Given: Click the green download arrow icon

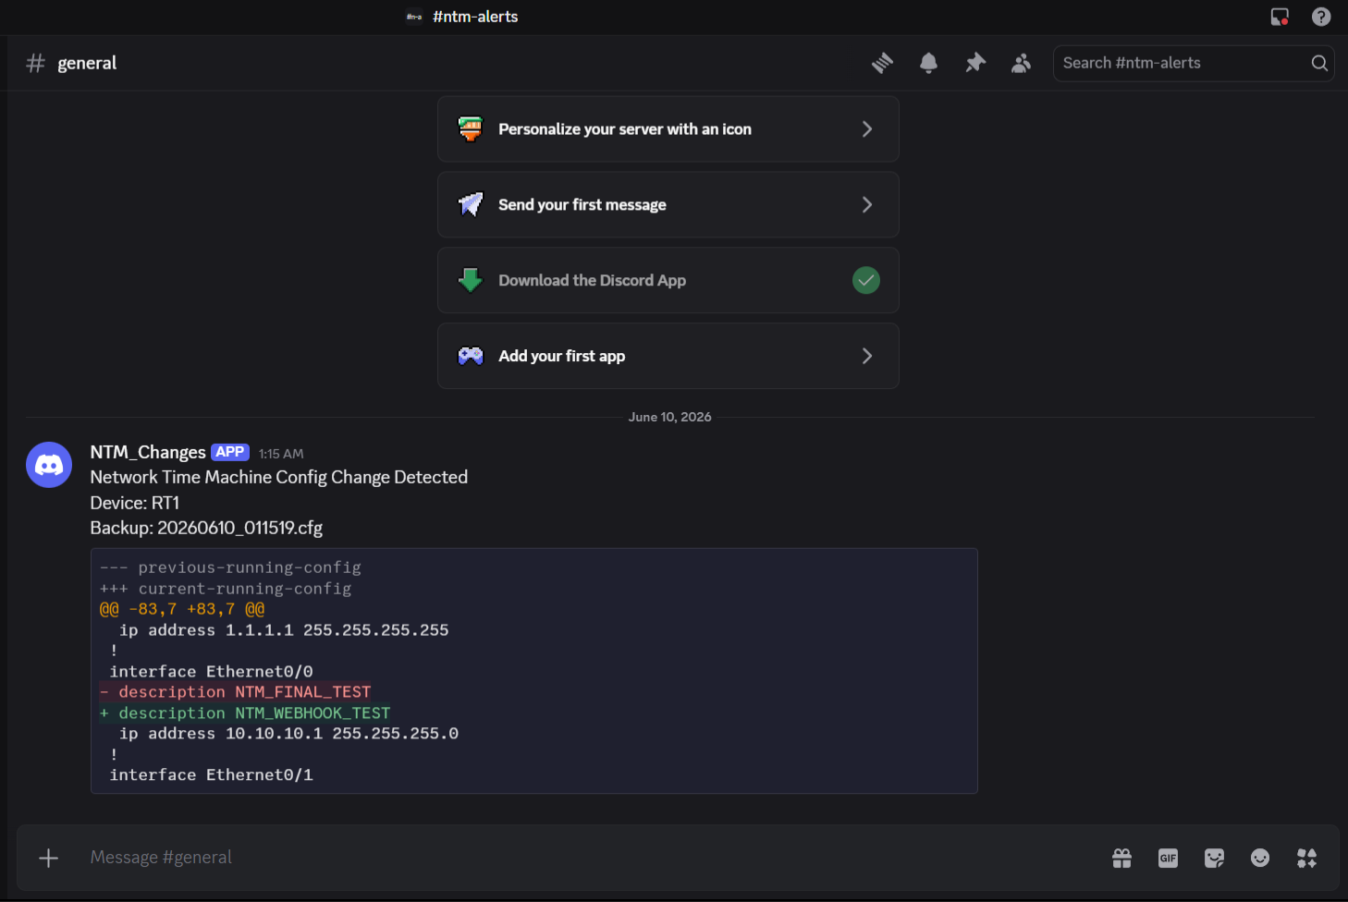Looking at the screenshot, I should (471, 280).
